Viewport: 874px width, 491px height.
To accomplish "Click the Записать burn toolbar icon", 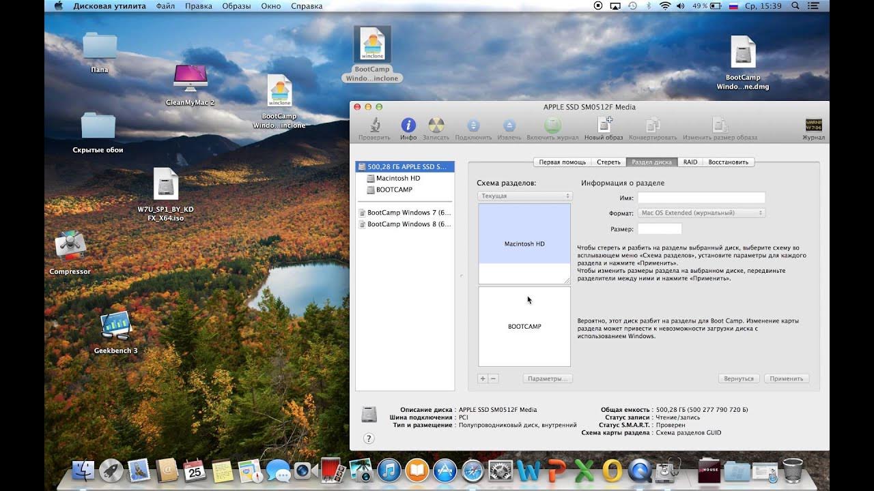I will [x=436, y=125].
